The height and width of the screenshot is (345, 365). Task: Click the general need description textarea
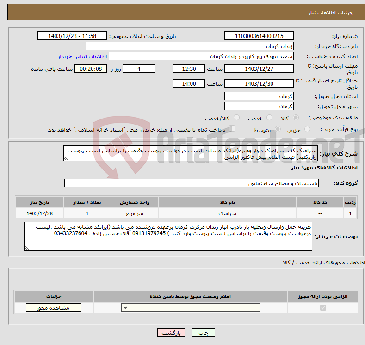pos(191,154)
